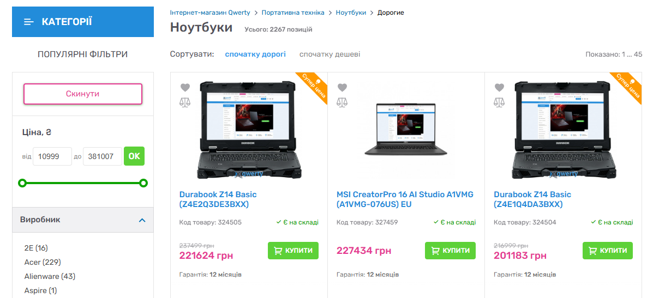Click compare scales icon on Durabook Z4E1Q4DA3BXX
653x298 pixels.
point(499,102)
